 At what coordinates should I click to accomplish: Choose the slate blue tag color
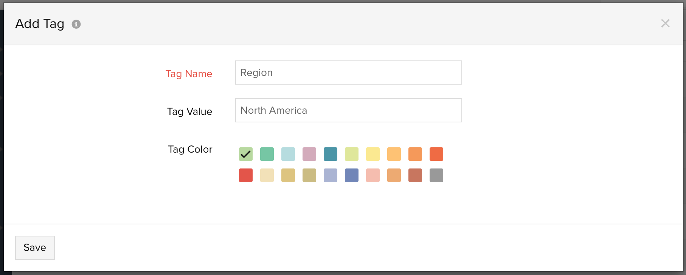click(x=352, y=175)
